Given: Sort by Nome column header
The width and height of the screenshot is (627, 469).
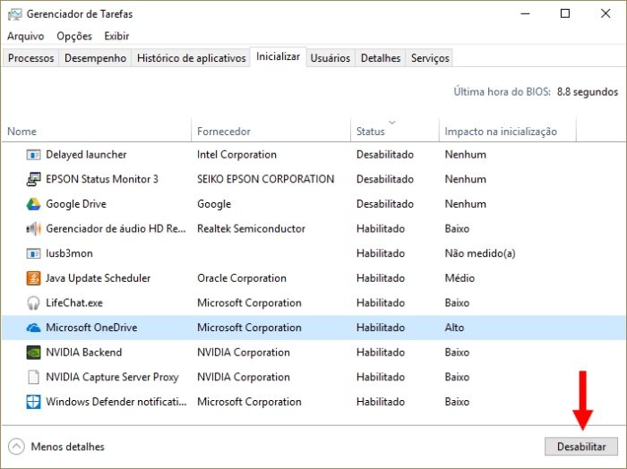Looking at the screenshot, I should (97, 131).
